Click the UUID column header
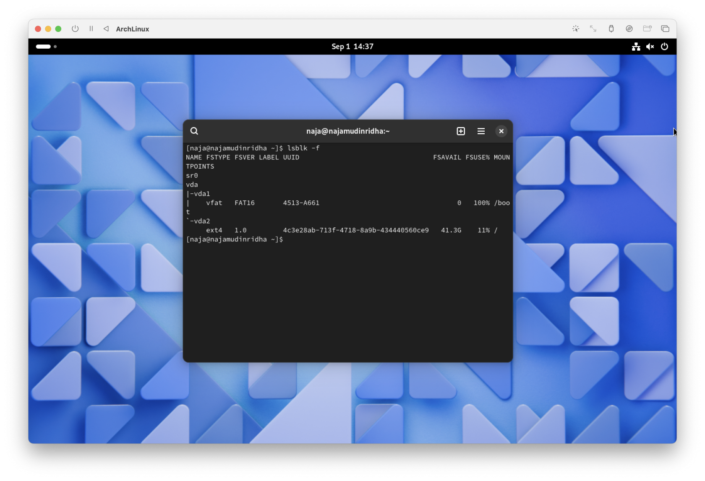The image size is (705, 481). (x=291, y=157)
